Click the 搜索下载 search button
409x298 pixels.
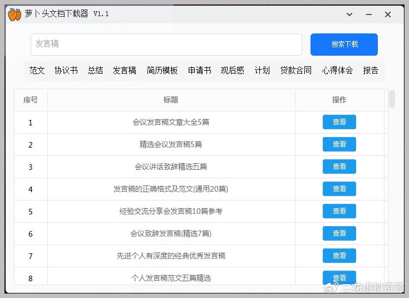pos(344,45)
